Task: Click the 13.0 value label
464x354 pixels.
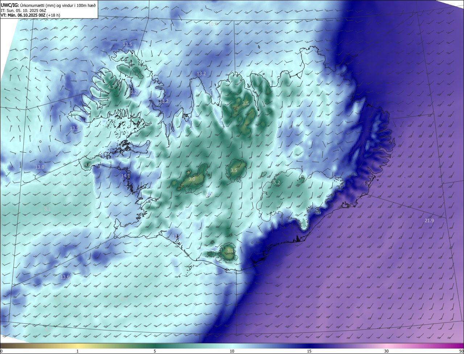Action: coord(40,167)
